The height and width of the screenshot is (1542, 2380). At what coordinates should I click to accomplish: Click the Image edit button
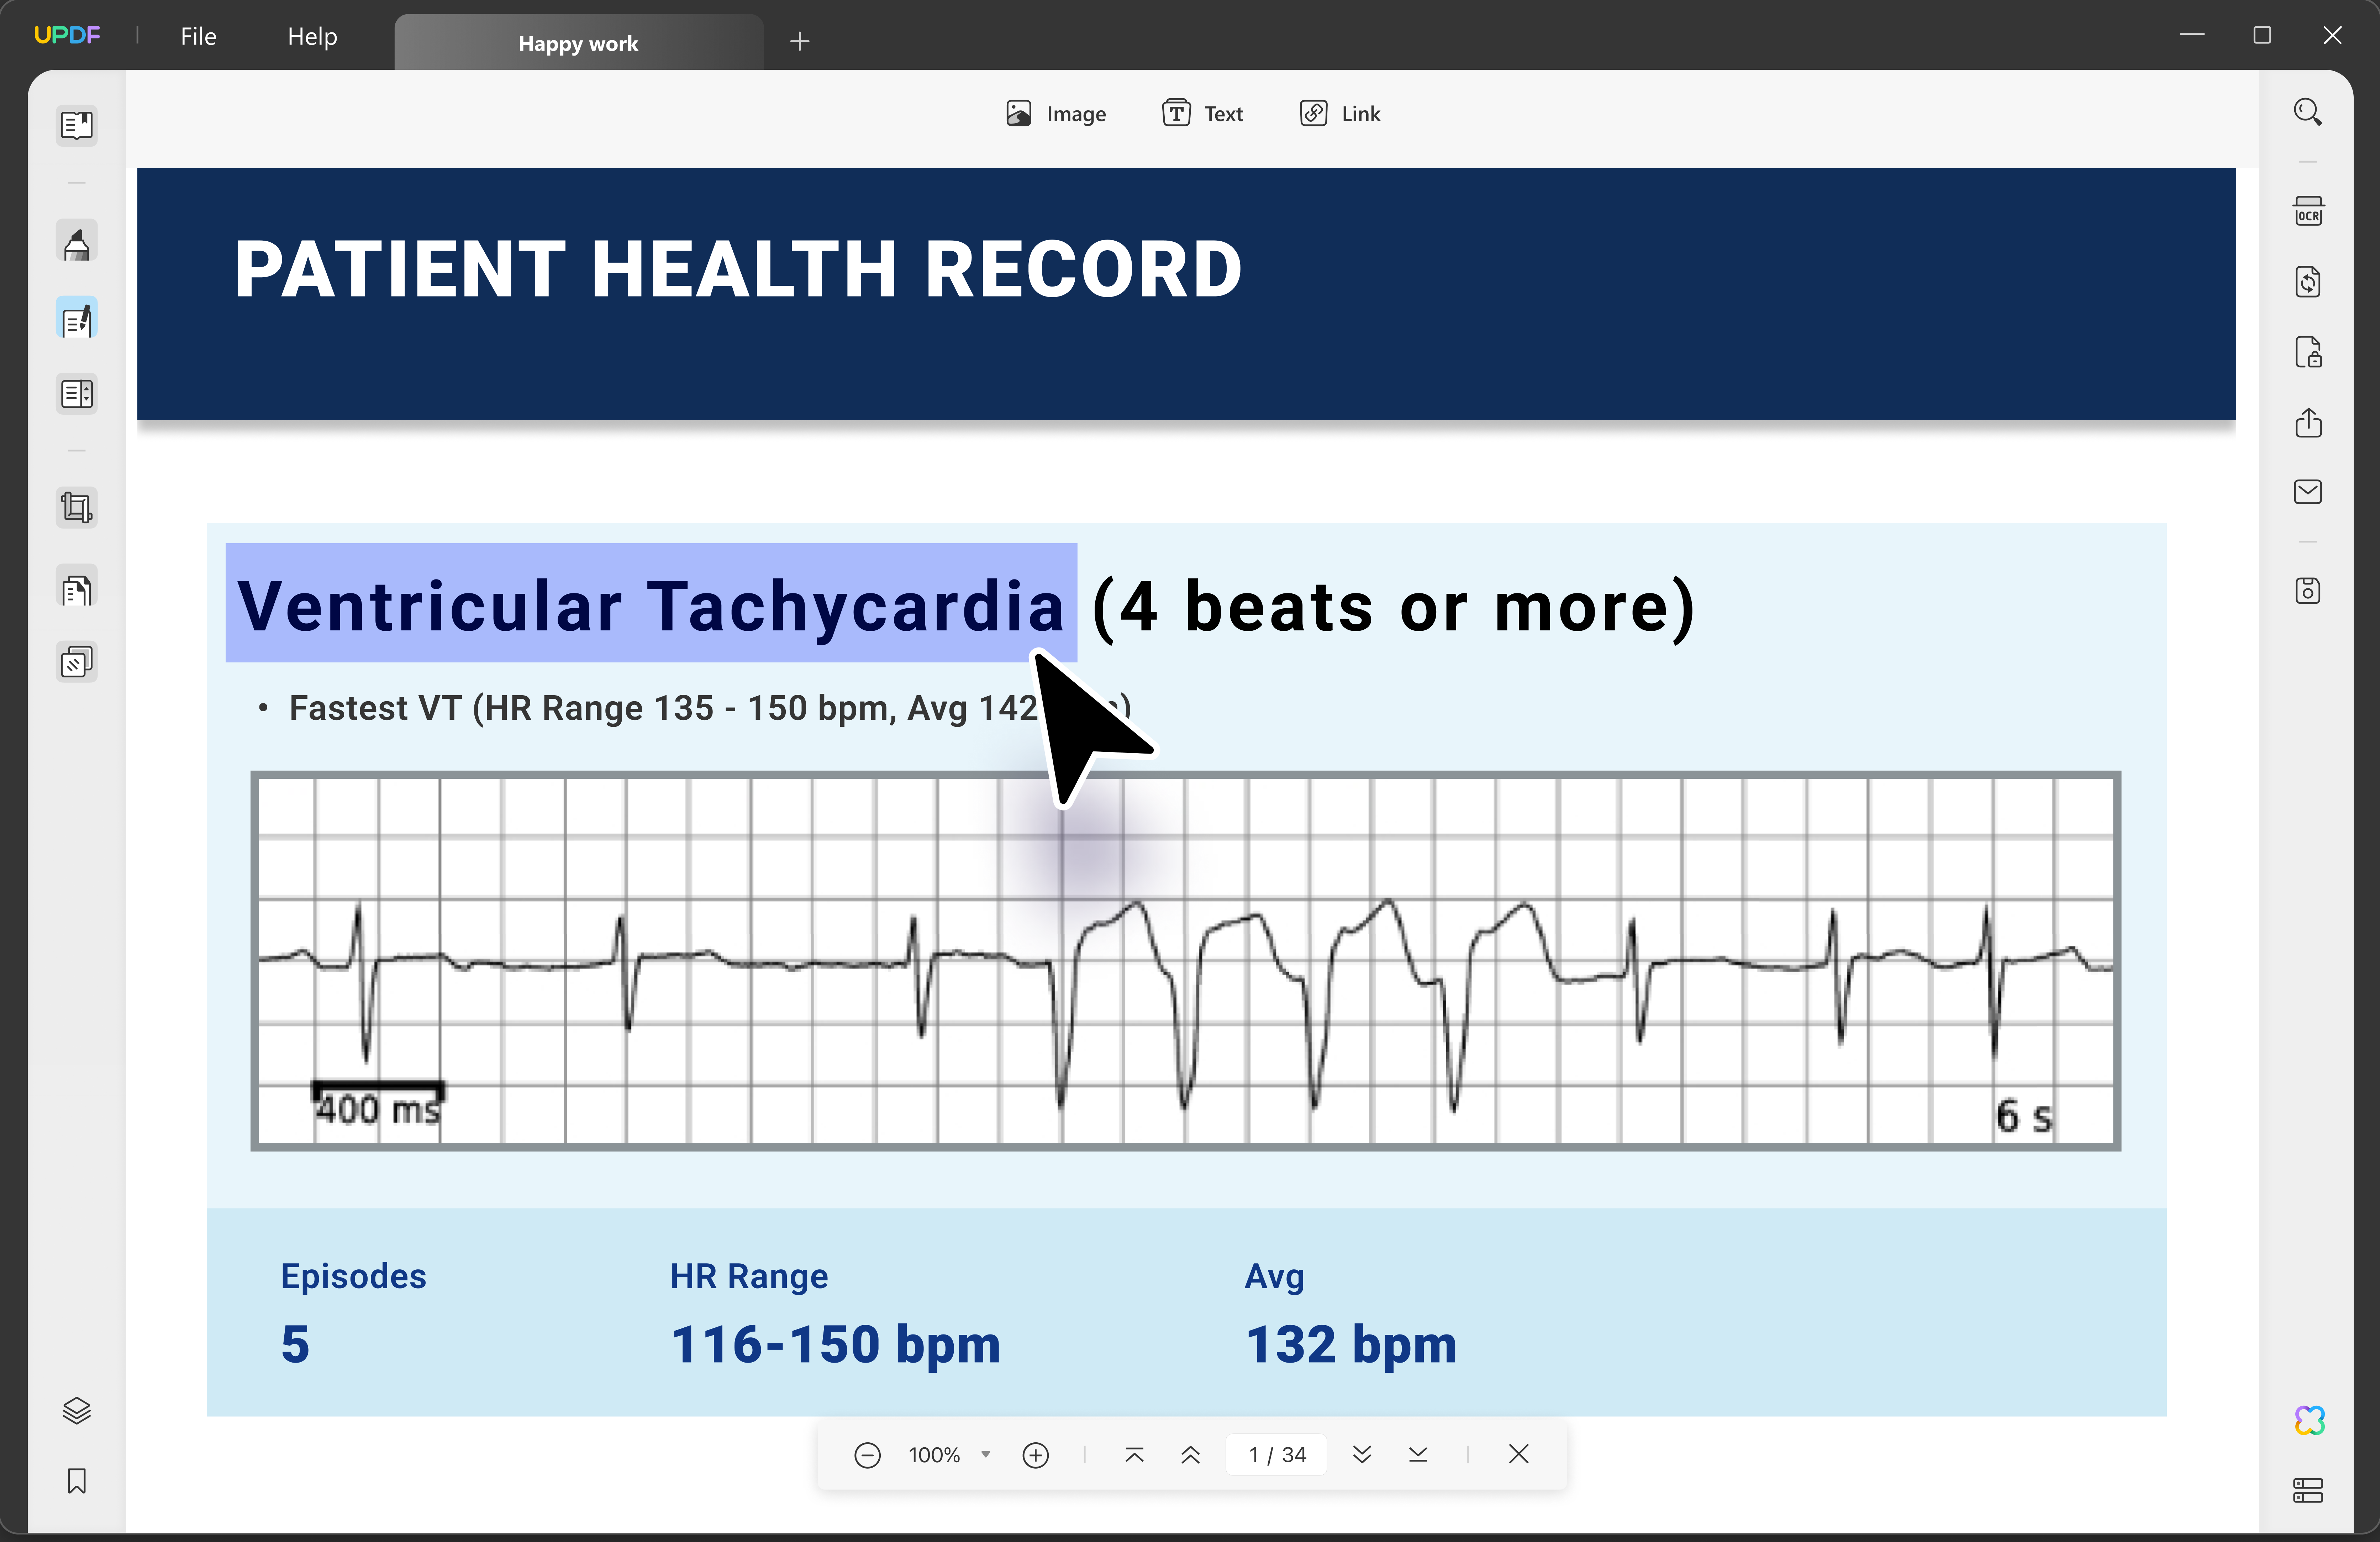coord(1056,113)
